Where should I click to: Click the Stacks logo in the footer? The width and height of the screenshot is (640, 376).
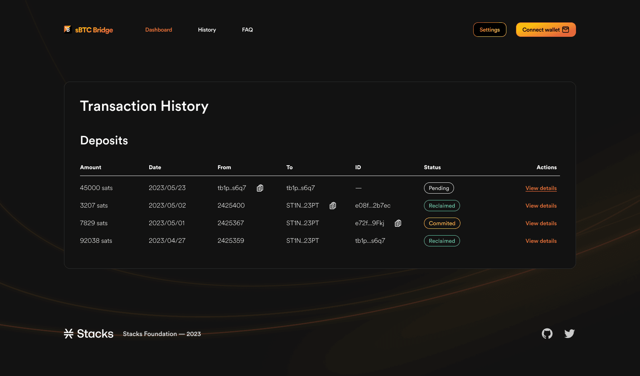88,333
